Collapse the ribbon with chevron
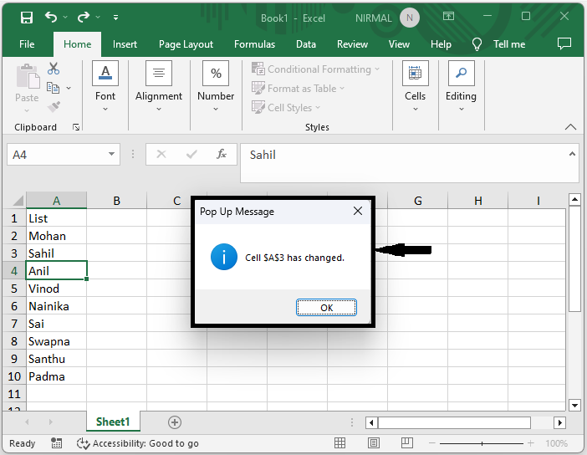Screen dimensions: 587x455 pos(571,127)
